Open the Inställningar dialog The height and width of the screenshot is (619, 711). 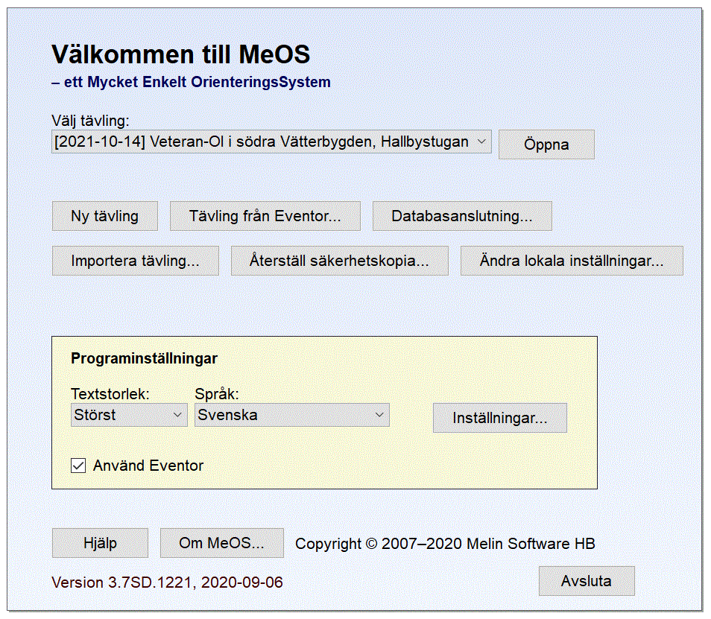click(499, 417)
